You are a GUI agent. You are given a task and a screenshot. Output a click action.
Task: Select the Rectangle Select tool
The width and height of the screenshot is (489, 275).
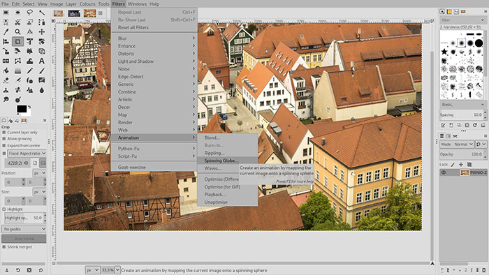[x=6, y=13]
